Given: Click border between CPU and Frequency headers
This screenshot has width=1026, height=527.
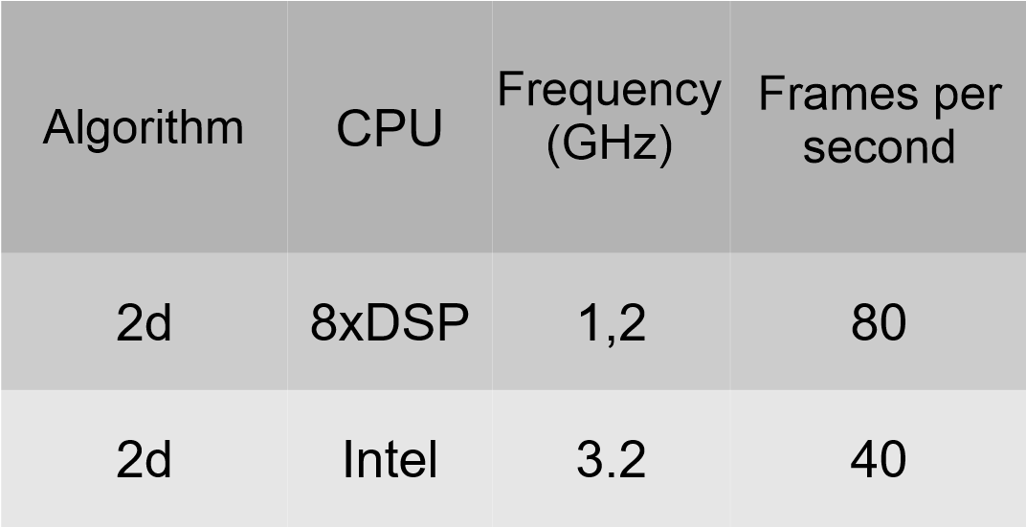Looking at the screenshot, I should point(493,127).
